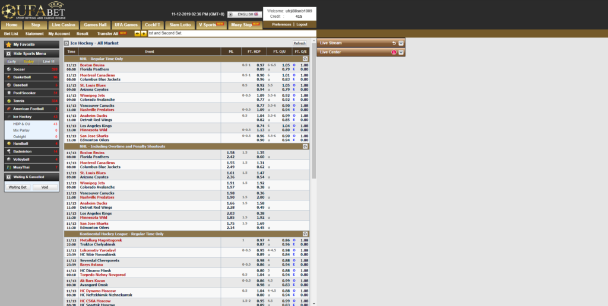Refresh the Kontinental Hockey League section icon
Image resolution: width=608 pixels, height=306 pixels.
(305, 234)
